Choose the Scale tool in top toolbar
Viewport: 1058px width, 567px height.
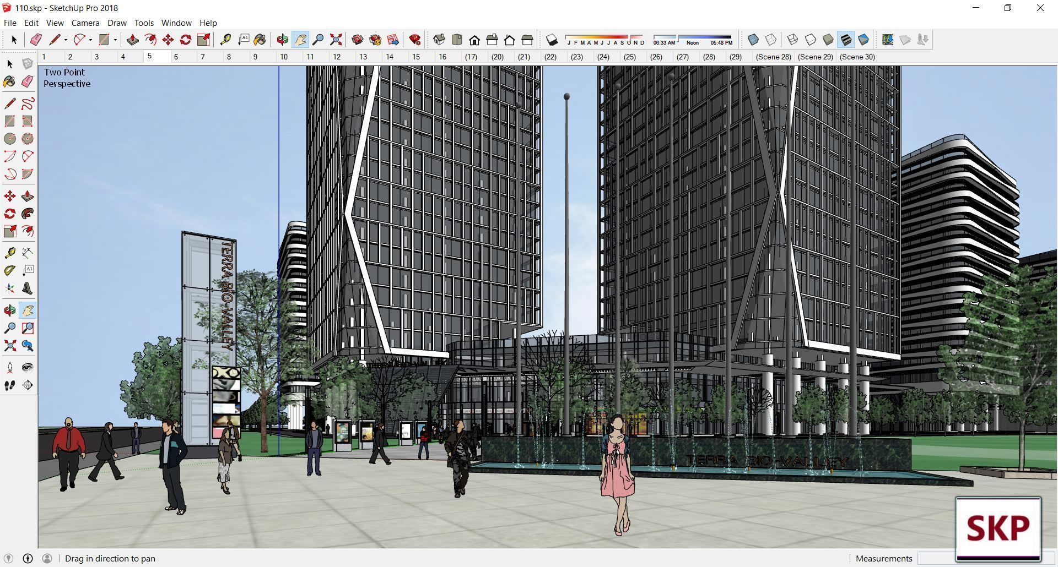pos(203,40)
